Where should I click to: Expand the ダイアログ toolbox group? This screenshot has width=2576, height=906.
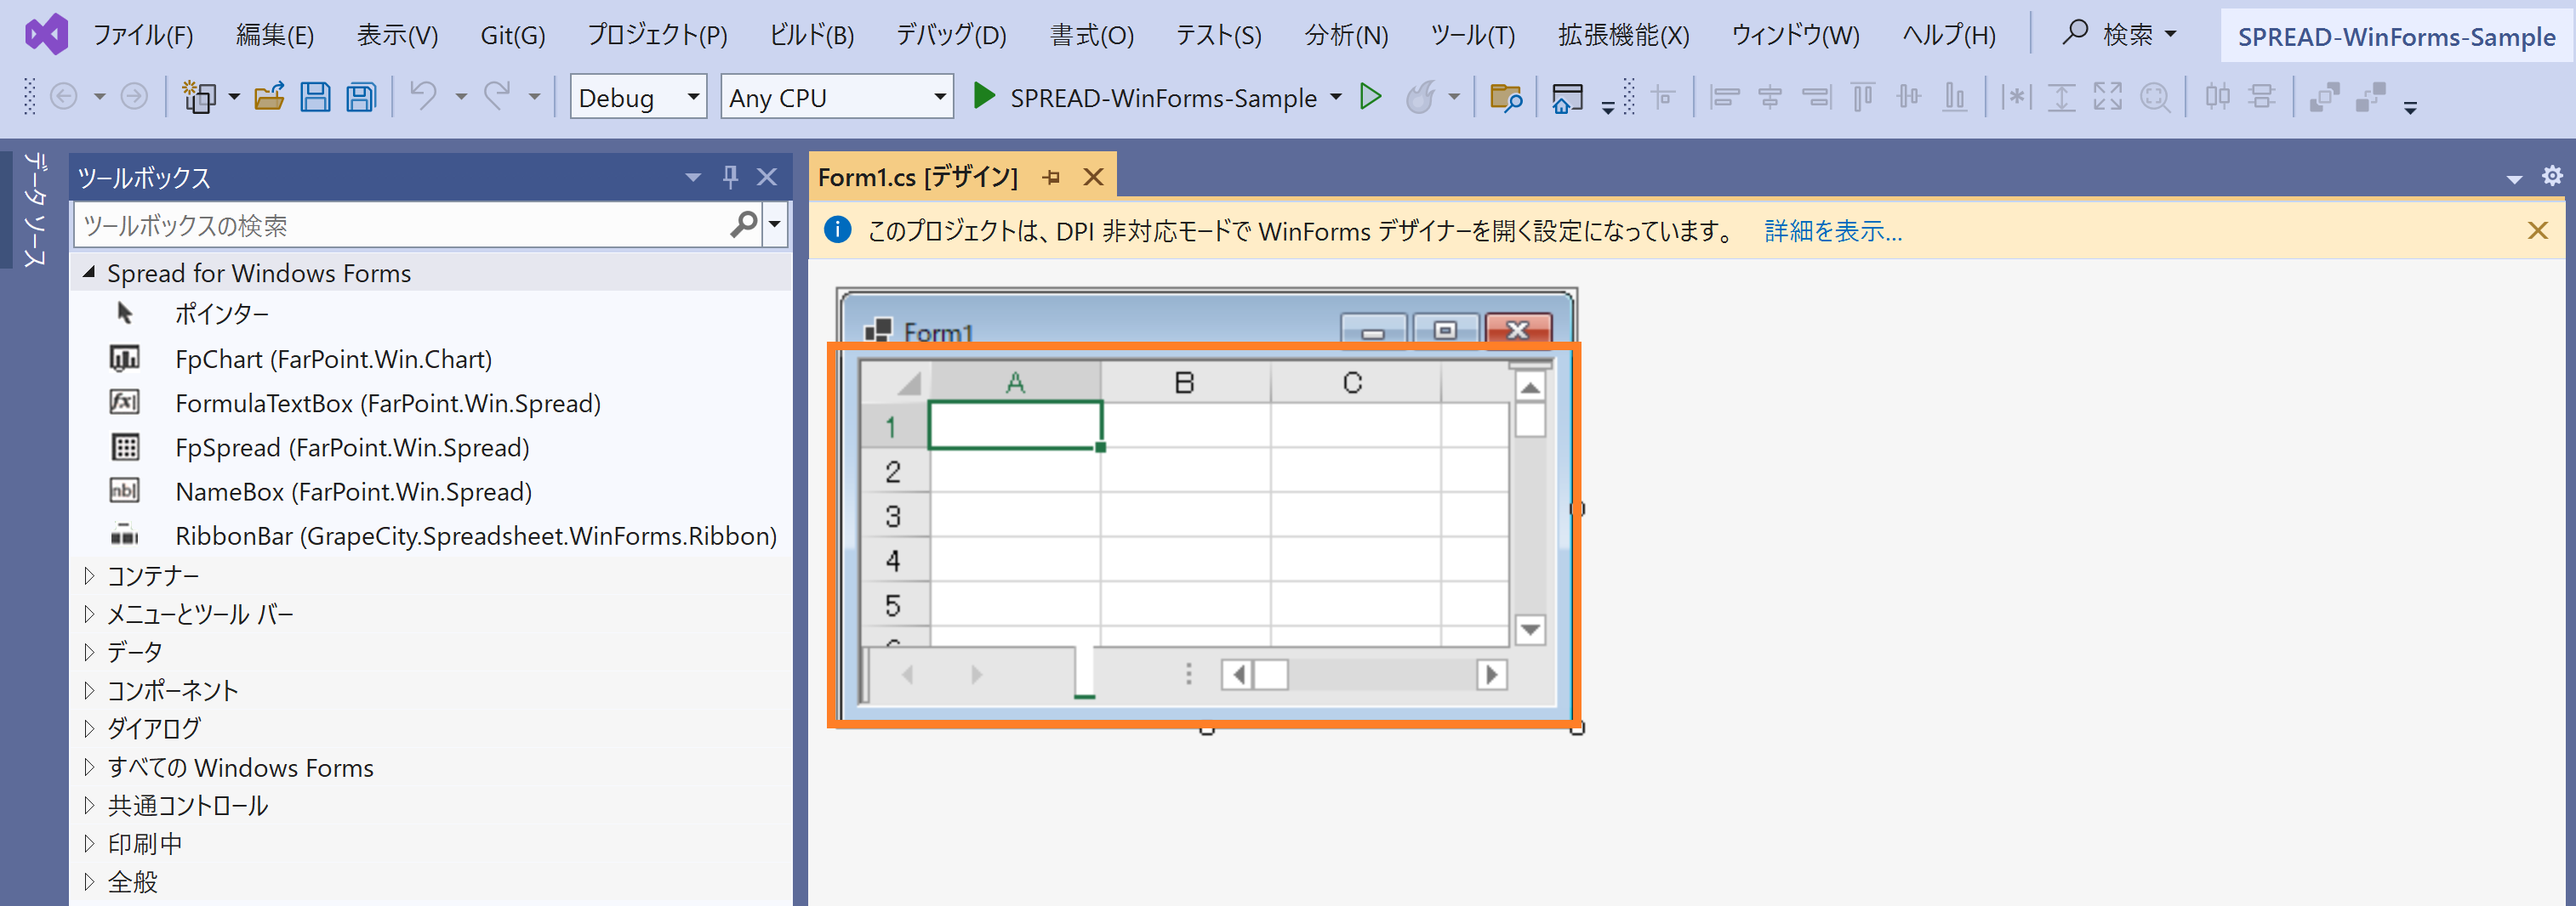[89, 728]
